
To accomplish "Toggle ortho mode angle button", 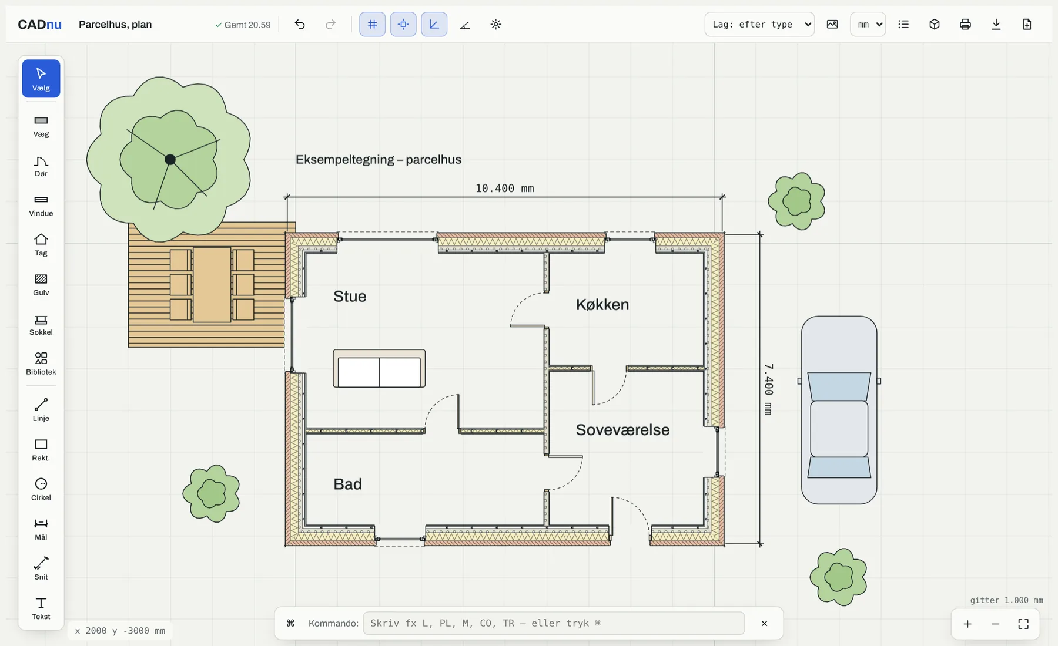I will click(x=434, y=24).
